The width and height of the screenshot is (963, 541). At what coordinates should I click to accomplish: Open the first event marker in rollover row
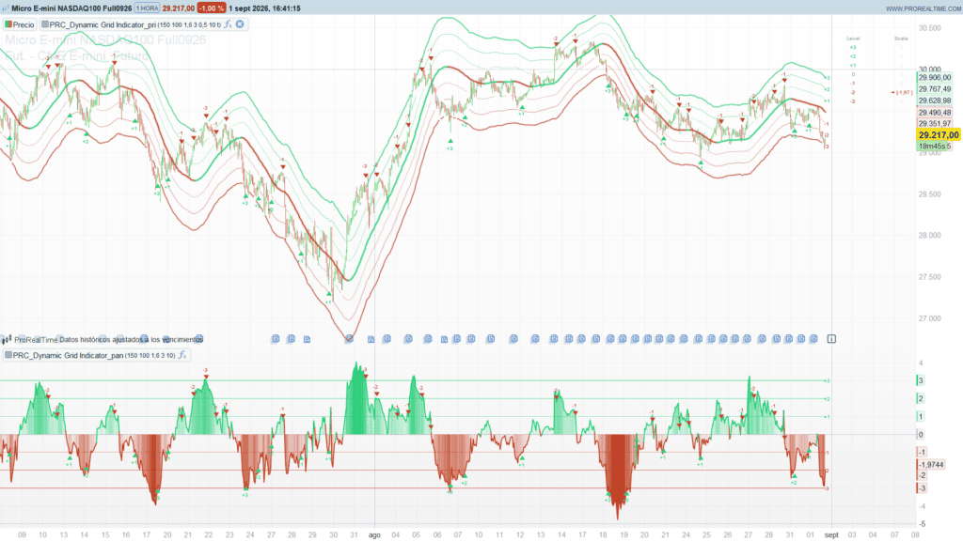[276, 338]
